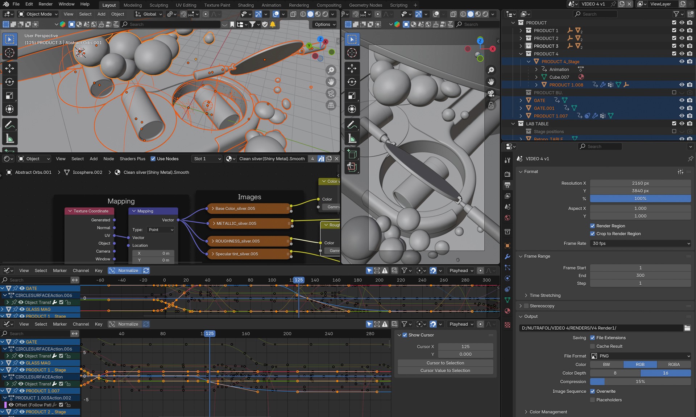This screenshot has width=696, height=417.
Task: Select RGBA color mode button
Action: tap(674, 364)
